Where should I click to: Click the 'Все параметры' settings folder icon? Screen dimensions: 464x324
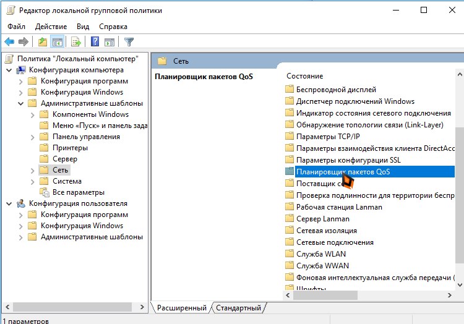tap(45, 192)
